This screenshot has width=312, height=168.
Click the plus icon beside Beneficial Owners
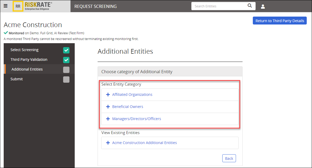click(108, 106)
